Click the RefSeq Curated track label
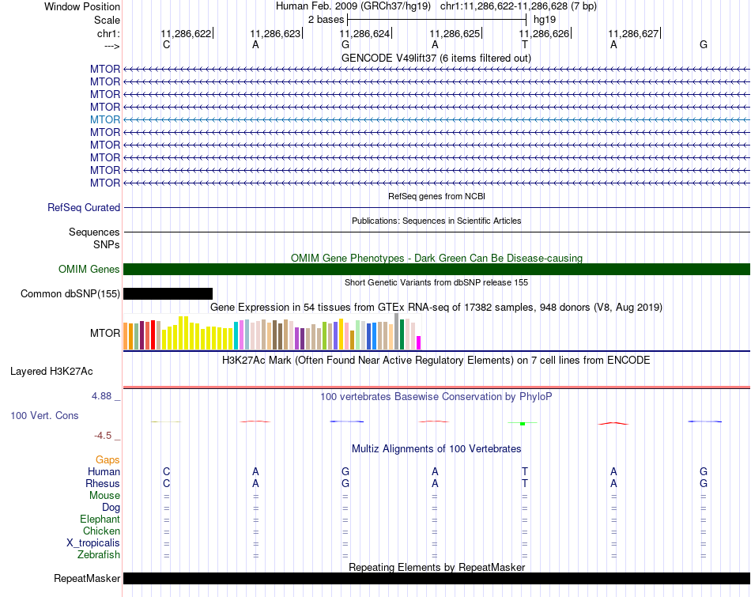 tap(83, 207)
